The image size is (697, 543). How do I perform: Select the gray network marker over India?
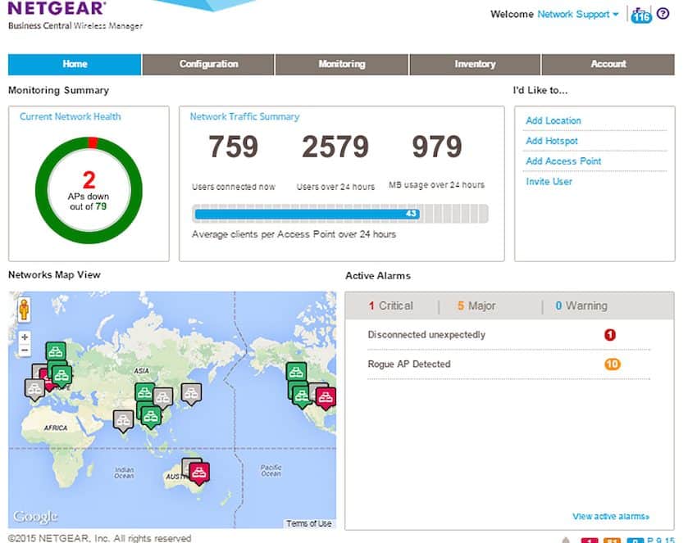point(123,421)
